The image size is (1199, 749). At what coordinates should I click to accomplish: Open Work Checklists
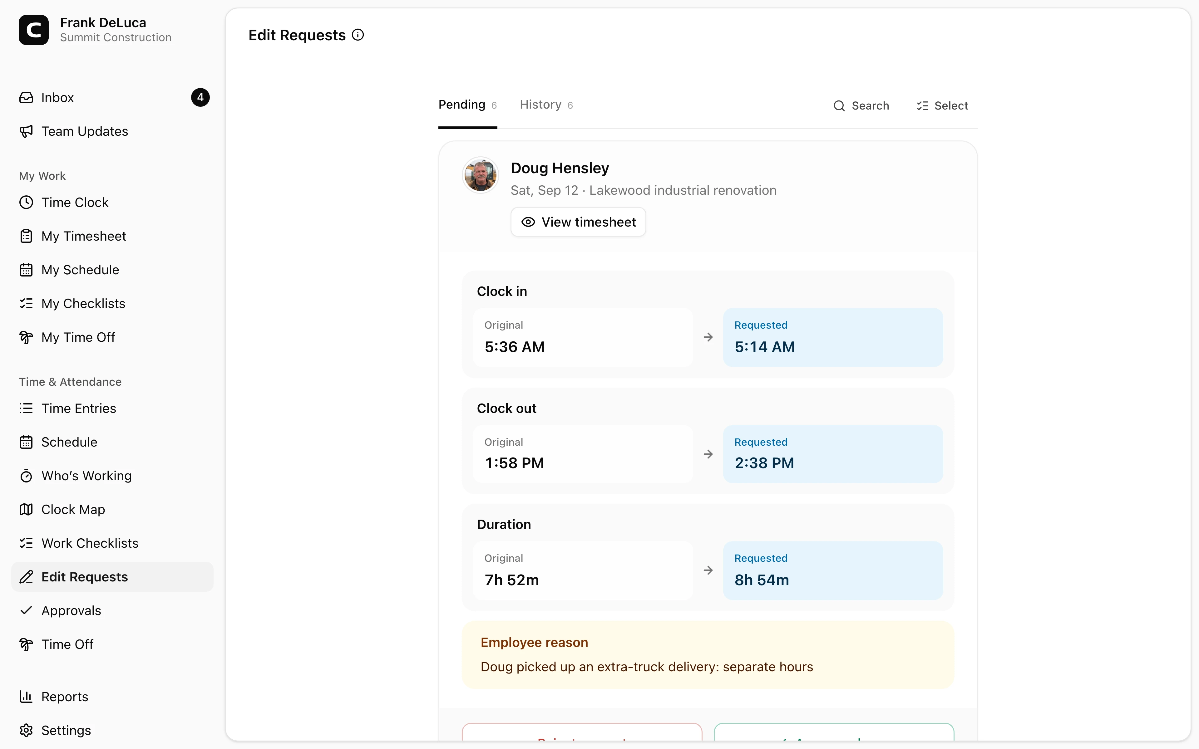click(x=112, y=543)
